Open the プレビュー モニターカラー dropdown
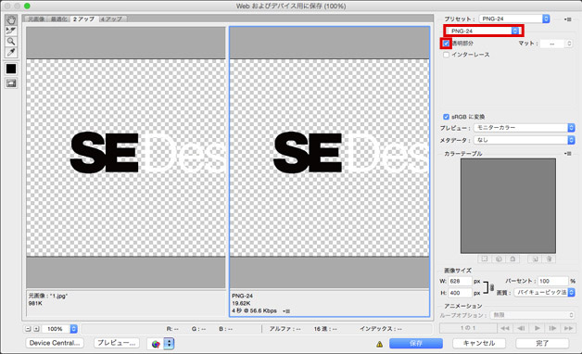The height and width of the screenshot is (354, 582). pos(525,128)
